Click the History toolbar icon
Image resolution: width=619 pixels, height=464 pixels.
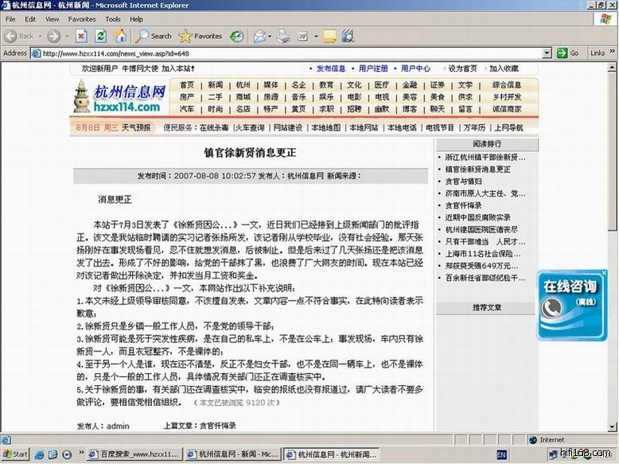coord(237,36)
